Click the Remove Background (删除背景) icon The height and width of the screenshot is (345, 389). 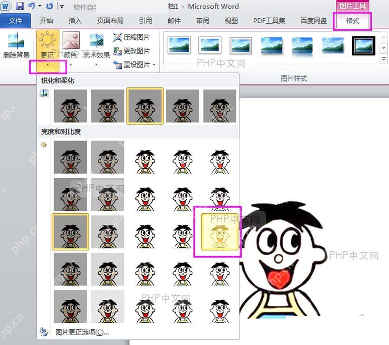16,40
